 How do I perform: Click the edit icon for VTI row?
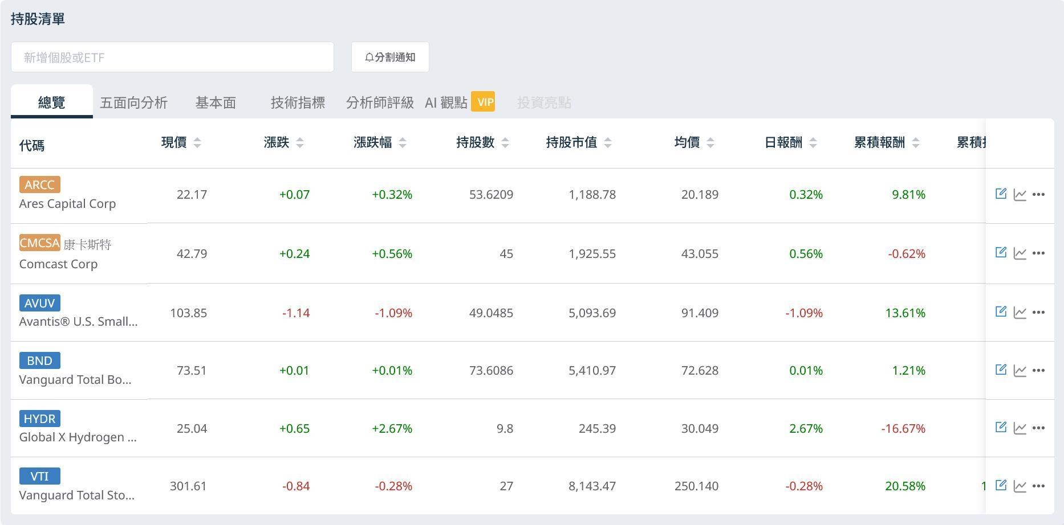tap(1001, 485)
